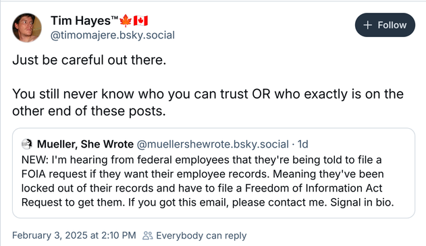Open Tim Hayes's profile avatar photo

(27, 28)
